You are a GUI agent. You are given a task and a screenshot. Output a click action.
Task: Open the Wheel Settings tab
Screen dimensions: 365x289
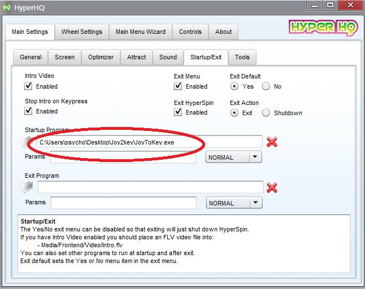point(82,32)
